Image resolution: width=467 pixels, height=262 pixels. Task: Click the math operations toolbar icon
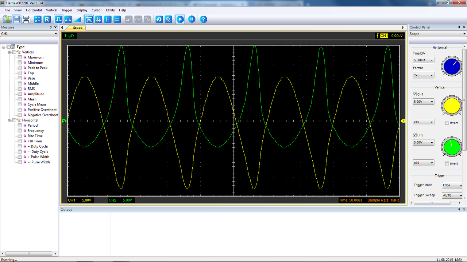click(x=38, y=19)
